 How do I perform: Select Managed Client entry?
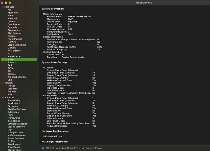pos(15,133)
